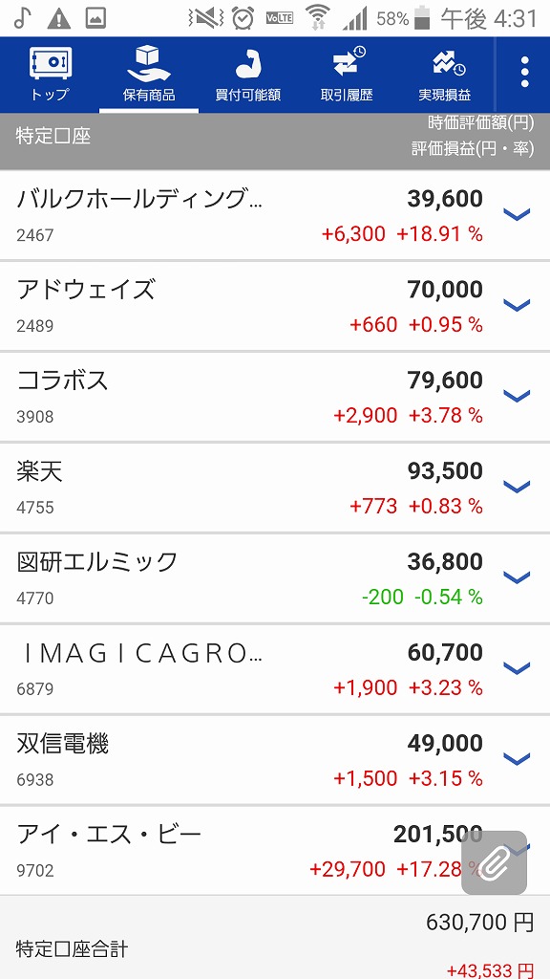This screenshot has width=550, height=979.
Task: Tap 楽天 valuation amount 93,500
Action: [x=445, y=471]
